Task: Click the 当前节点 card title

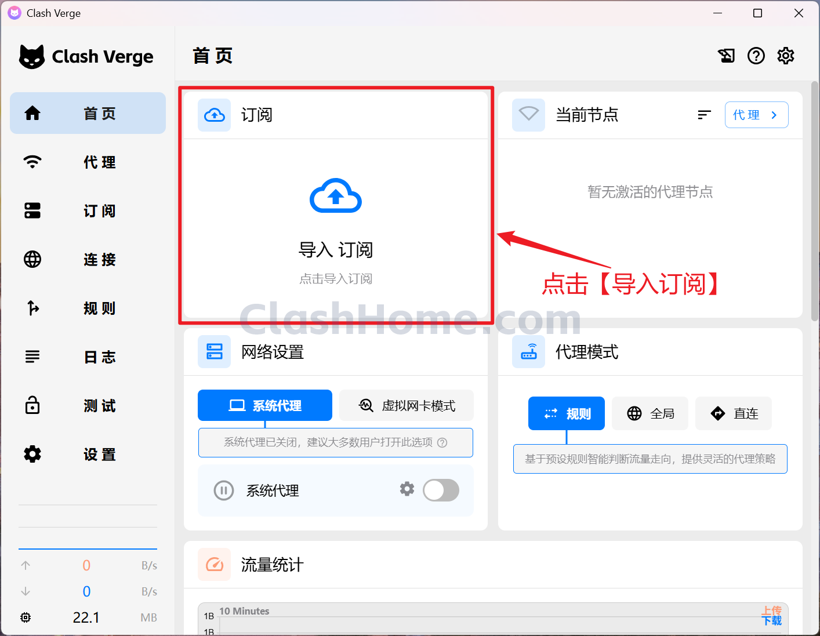Action: (587, 115)
